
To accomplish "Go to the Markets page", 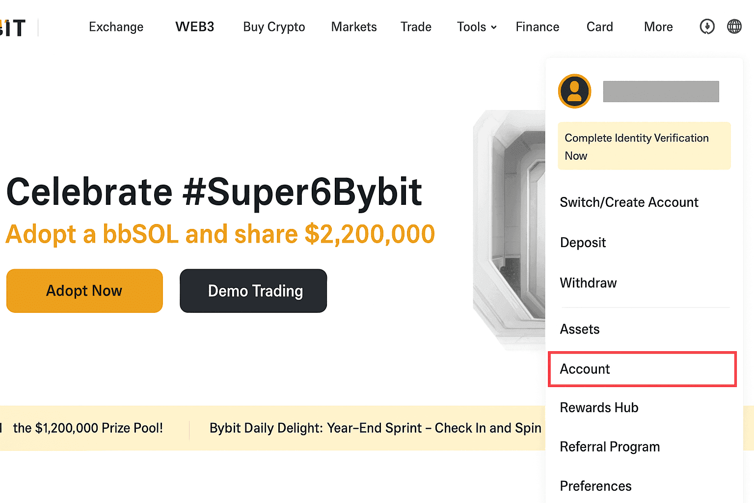I will click(x=354, y=27).
